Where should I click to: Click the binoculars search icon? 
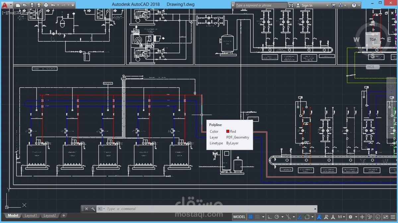291,5
